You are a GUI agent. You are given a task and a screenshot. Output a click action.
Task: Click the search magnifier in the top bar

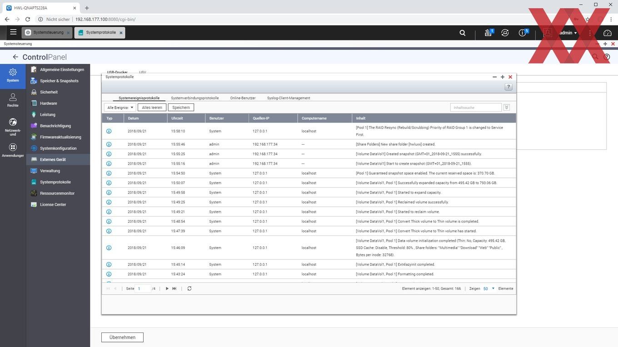tap(463, 33)
